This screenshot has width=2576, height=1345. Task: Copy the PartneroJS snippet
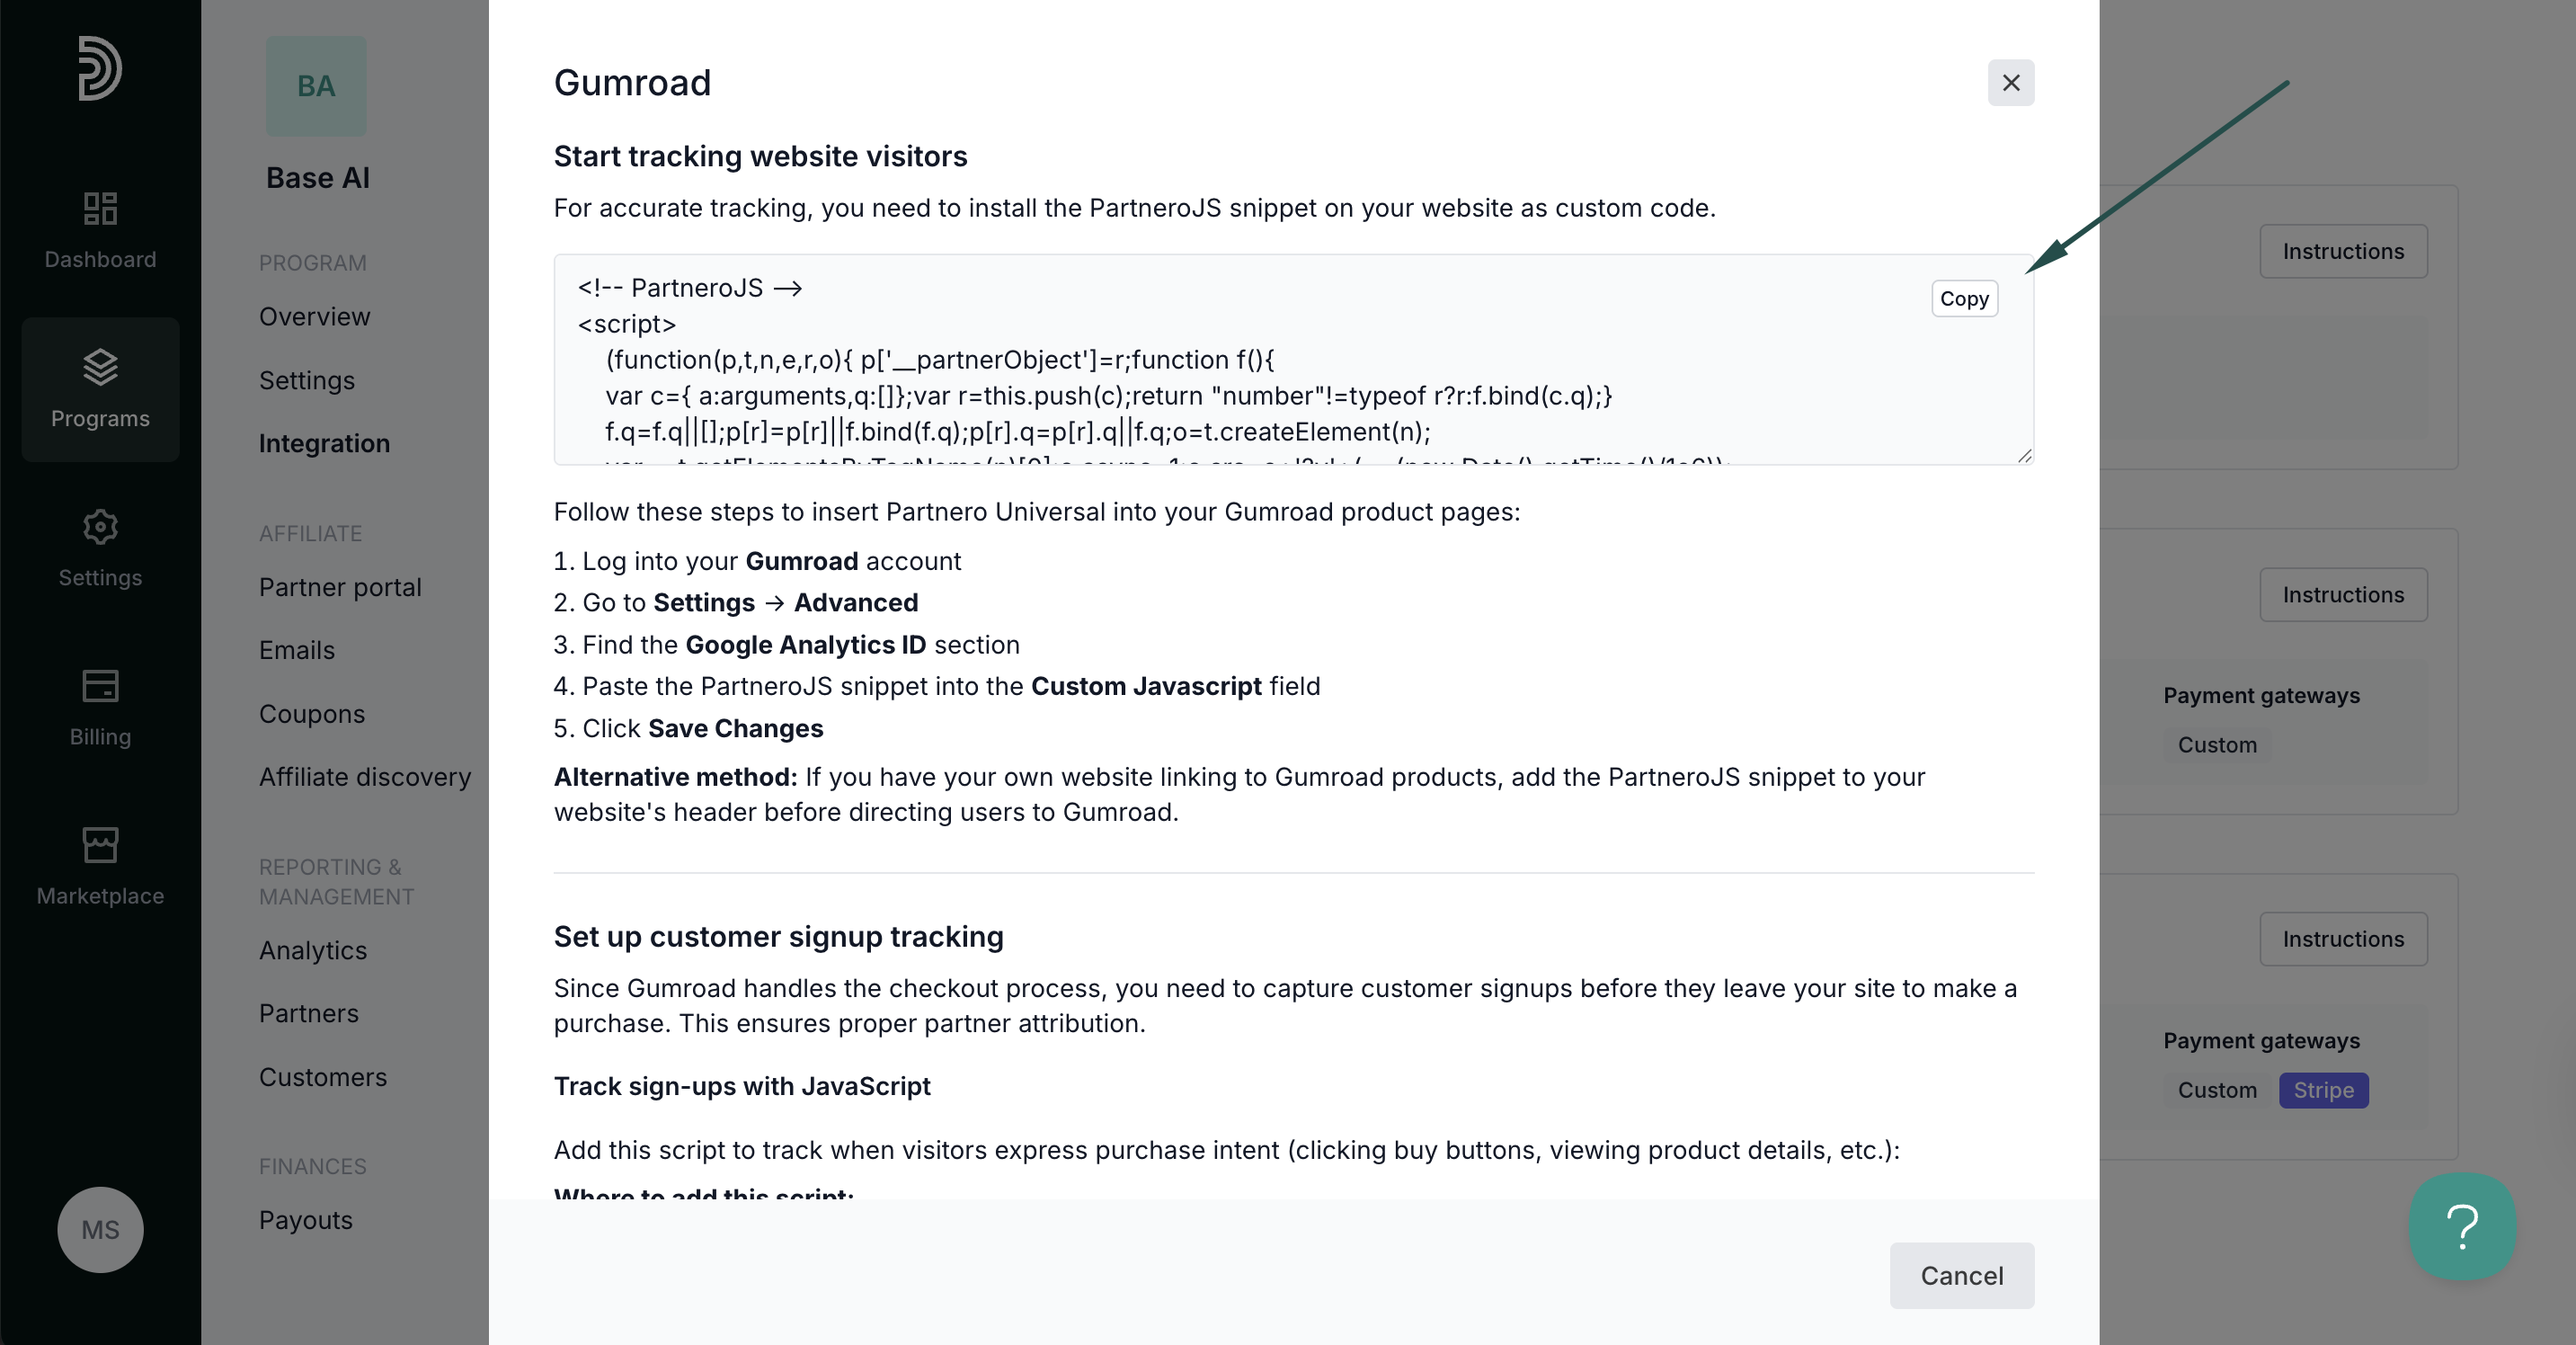point(1964,298)
